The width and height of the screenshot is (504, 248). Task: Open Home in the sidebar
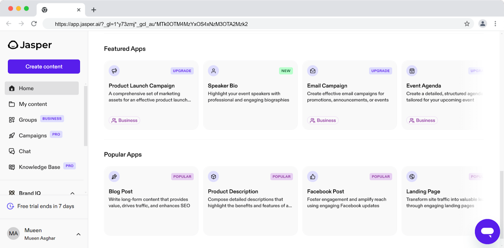pyautogui.click(x=42, y=88)
